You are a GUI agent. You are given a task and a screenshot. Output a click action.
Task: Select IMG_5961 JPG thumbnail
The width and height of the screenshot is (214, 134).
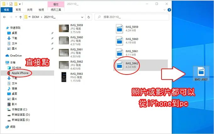click(x=64, y=53)
